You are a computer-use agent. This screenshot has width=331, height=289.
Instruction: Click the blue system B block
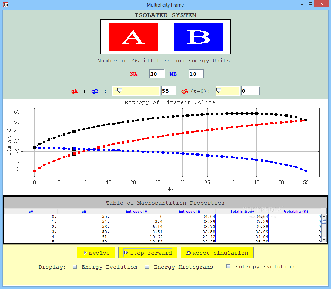click(198, 37)
